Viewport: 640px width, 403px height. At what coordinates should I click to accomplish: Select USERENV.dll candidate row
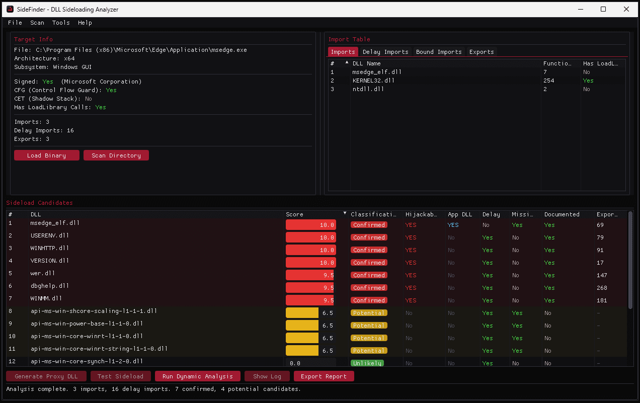click(x=317, y=237)
